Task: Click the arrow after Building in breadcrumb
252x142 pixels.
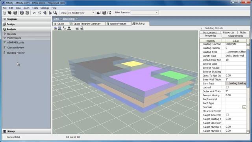Action: [77, 19]
